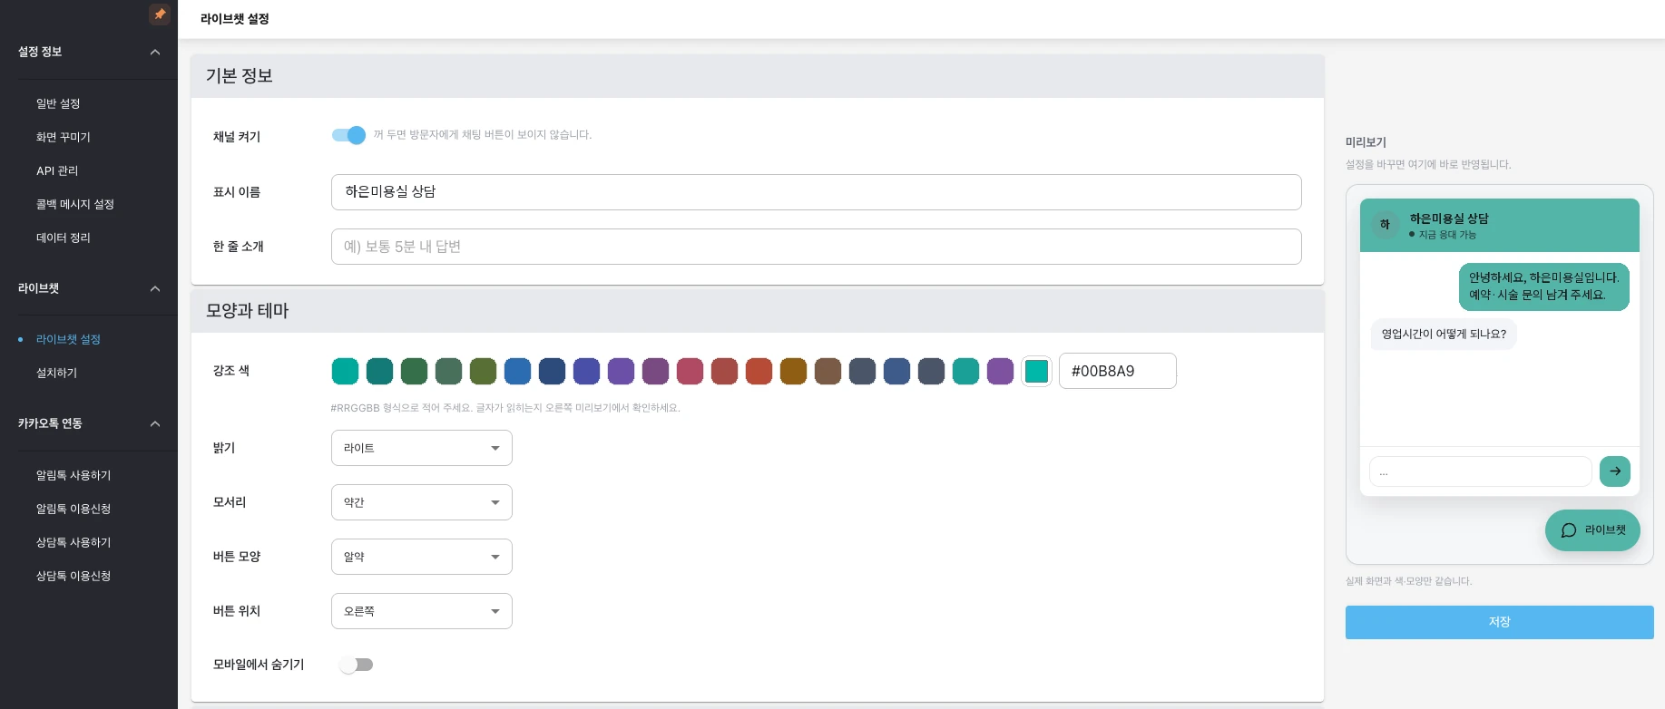Pick the olive green accent swatch
The height and width of the screenshot is (709, 1665).
[x=483, y=371]
